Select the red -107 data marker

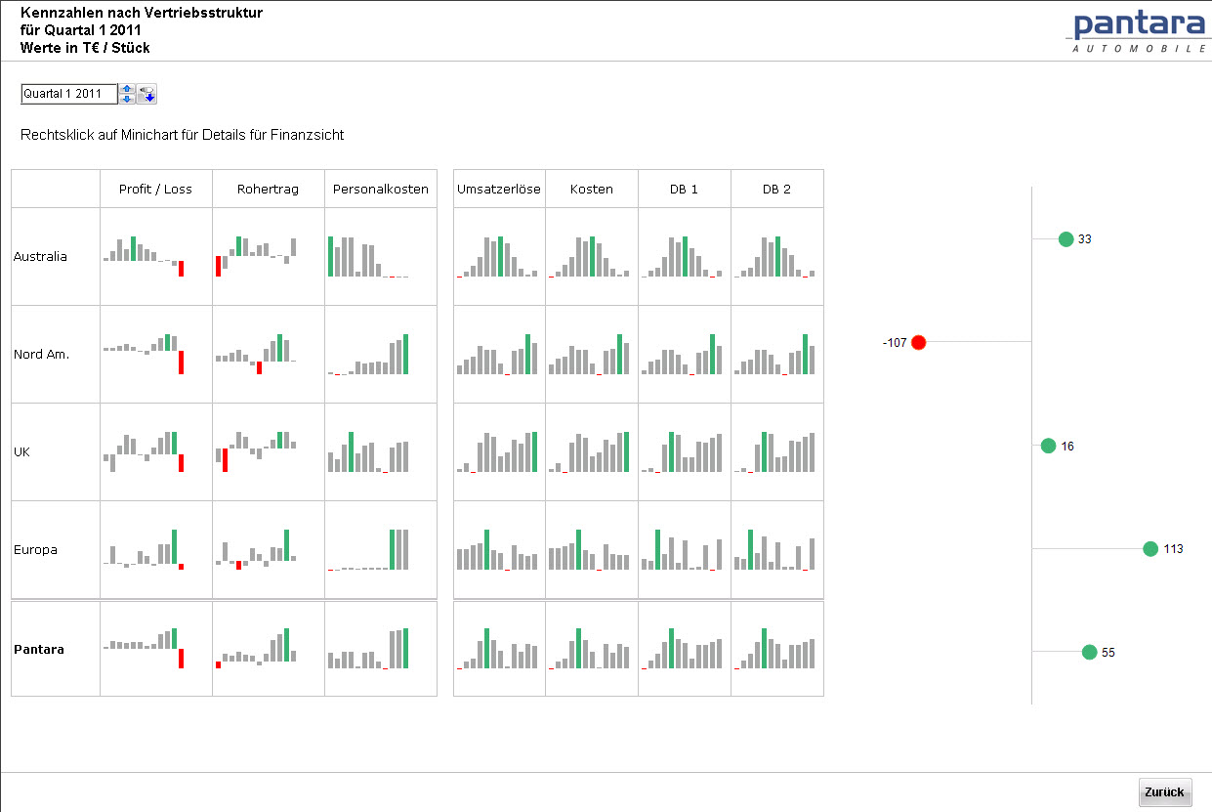[917, 342]
